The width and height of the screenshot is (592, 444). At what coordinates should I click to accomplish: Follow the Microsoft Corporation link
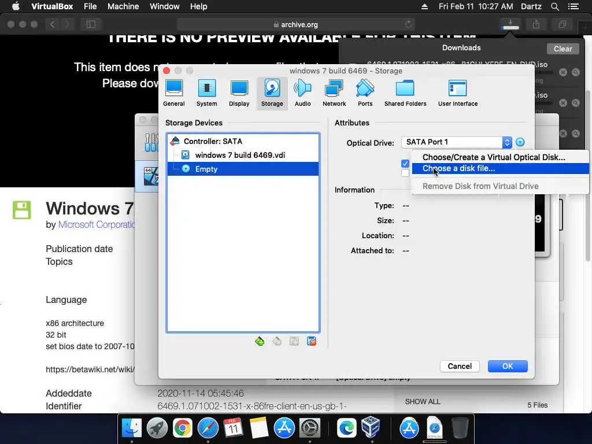[x=97, y=225]
